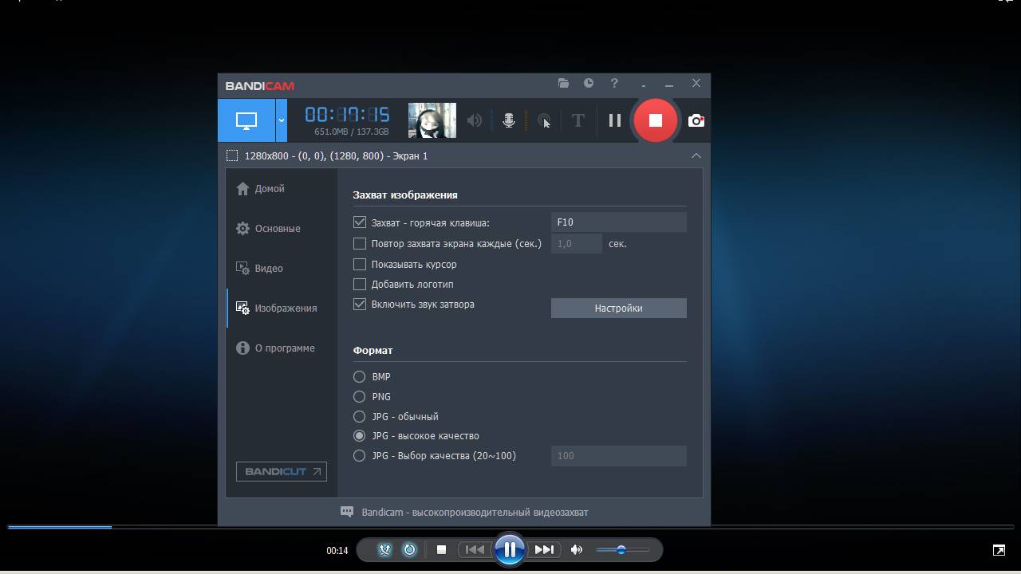Click the home icon next to Домой

pos(243,189)
